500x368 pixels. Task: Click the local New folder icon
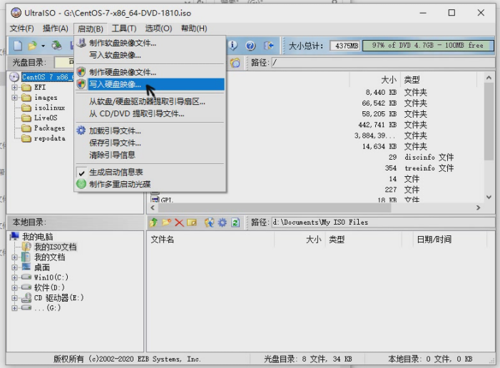pos(166,223)
